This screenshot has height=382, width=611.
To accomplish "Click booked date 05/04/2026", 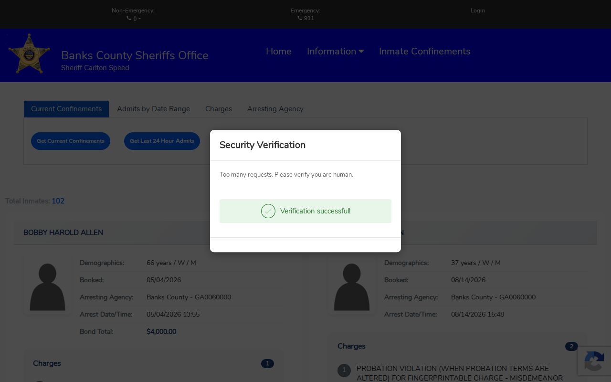I will pos(164,280).
